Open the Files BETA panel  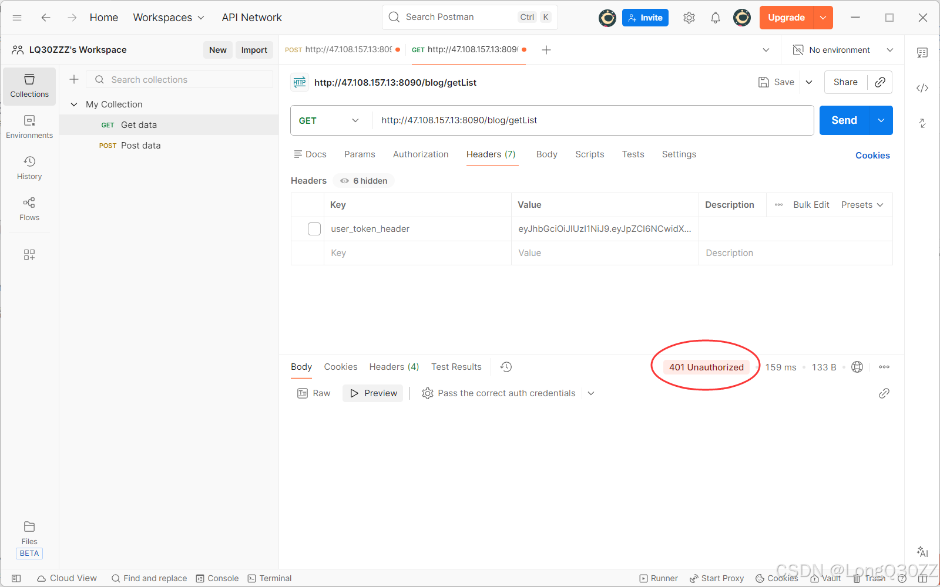click(x=29, y=539)
